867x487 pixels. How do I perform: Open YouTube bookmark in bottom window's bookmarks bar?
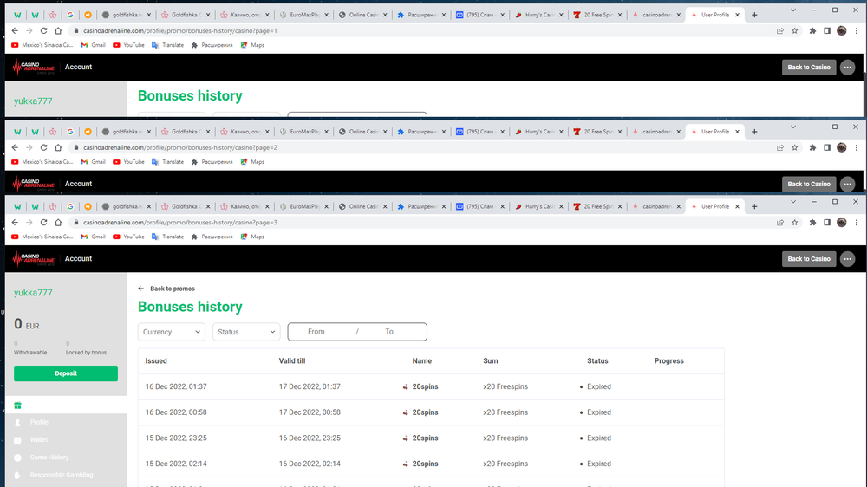(x=128, y=237)
